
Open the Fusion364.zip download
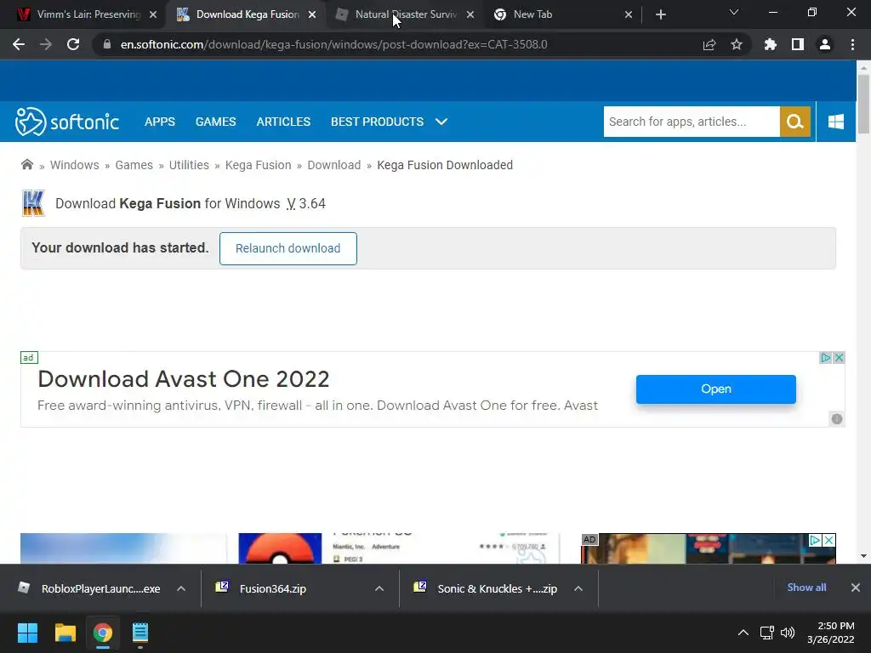point(264,588)
